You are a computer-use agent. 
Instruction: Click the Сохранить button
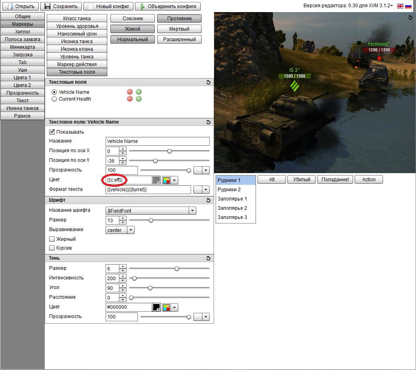coord(61,6)
